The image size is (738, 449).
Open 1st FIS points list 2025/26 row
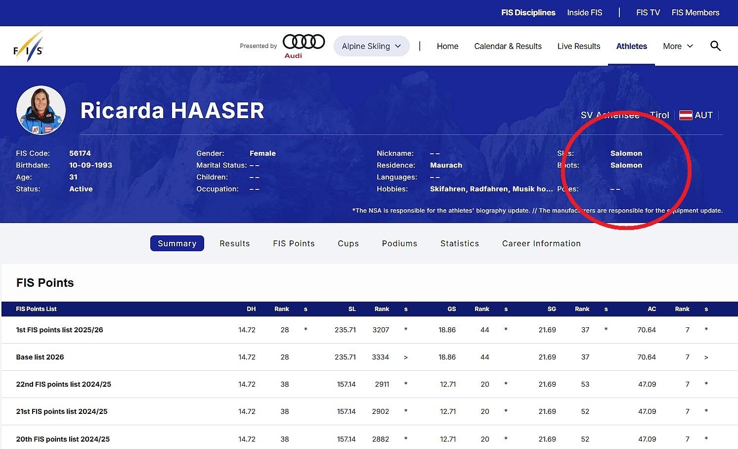point(60,330)
